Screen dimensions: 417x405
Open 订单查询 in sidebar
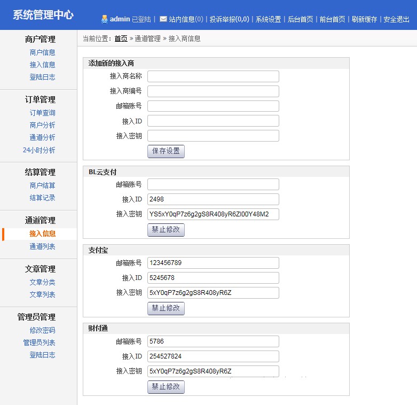point(42,113)
